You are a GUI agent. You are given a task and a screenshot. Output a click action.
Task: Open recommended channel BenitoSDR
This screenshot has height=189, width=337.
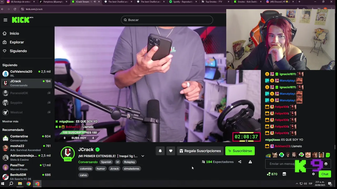tap(26, 177)
